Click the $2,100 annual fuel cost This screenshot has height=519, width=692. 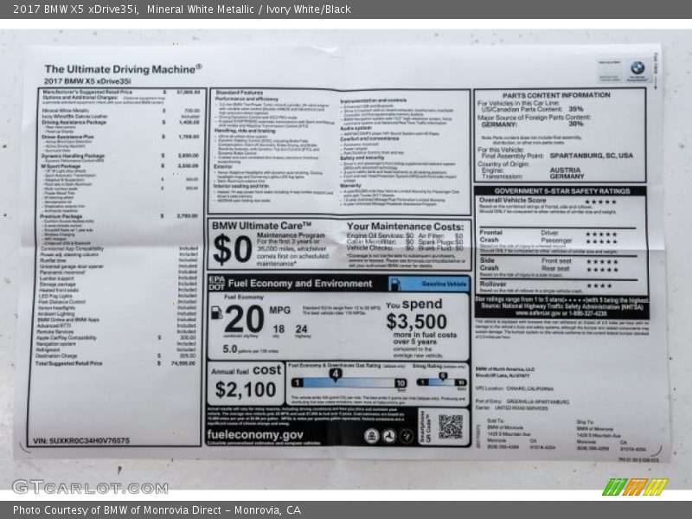246,390
